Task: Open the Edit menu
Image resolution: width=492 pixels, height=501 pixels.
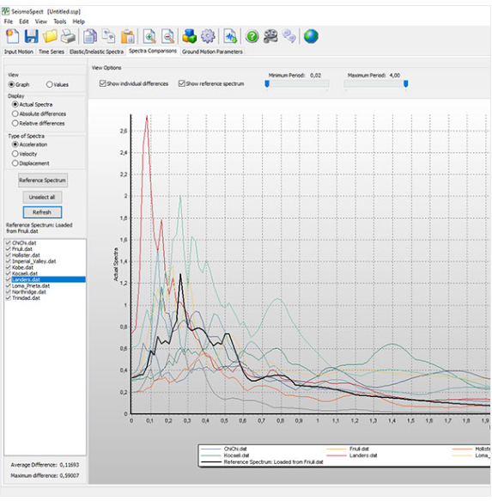Action: 24,21
